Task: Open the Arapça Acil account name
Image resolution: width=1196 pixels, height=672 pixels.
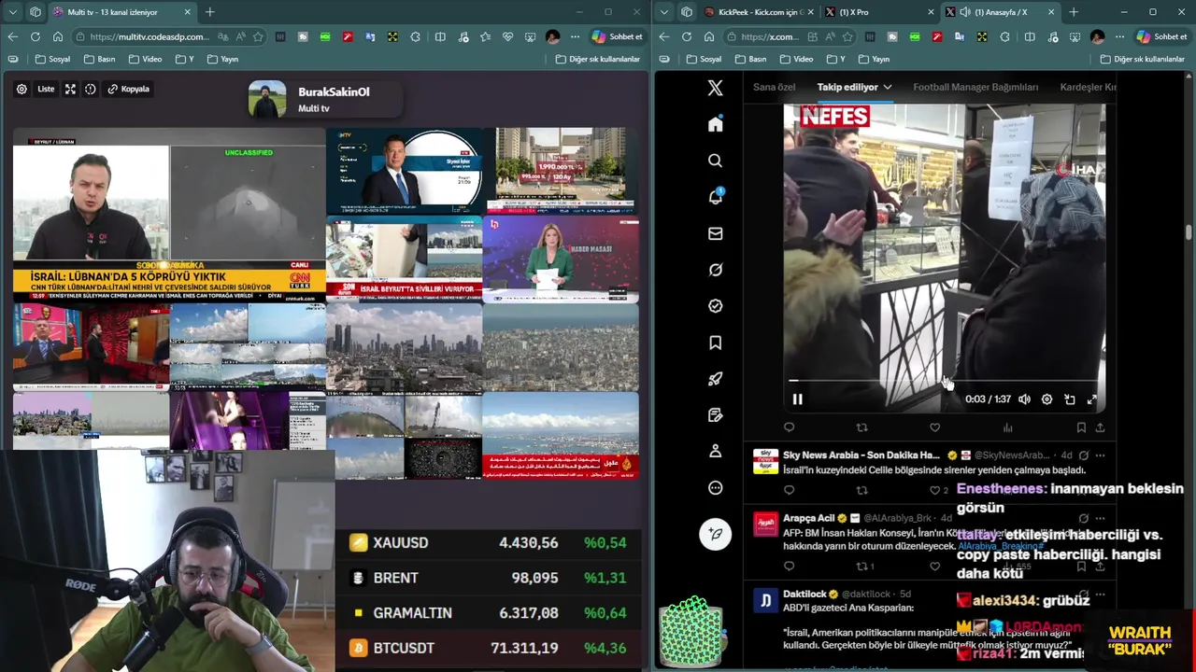Action: pos(809,518)
